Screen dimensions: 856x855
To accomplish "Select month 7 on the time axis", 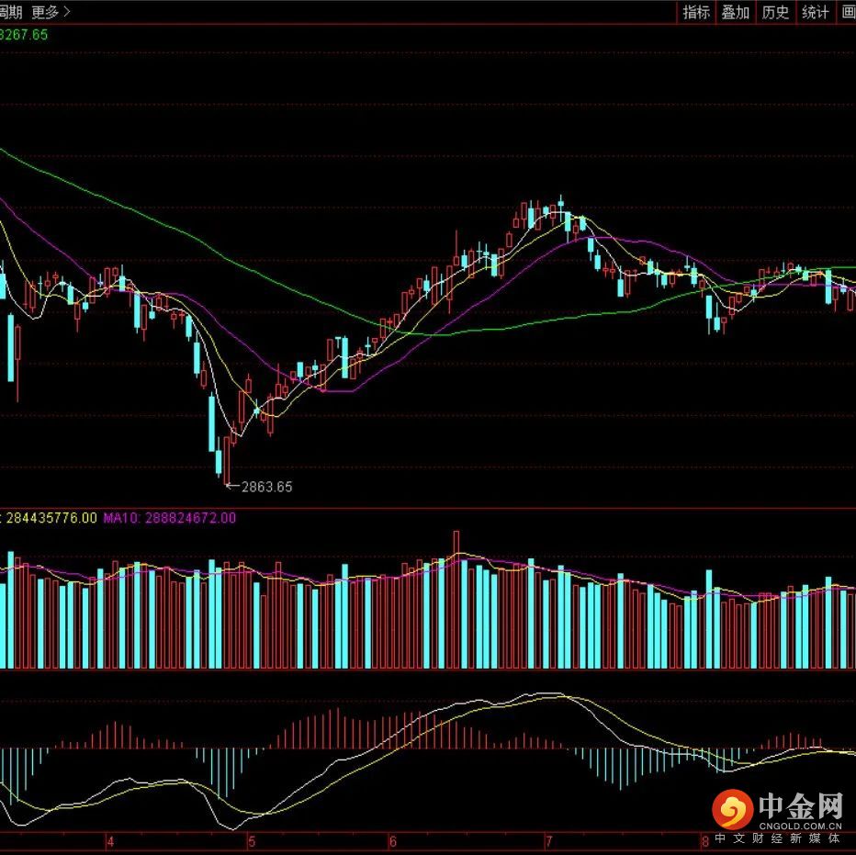I will (x=548, y=841).
